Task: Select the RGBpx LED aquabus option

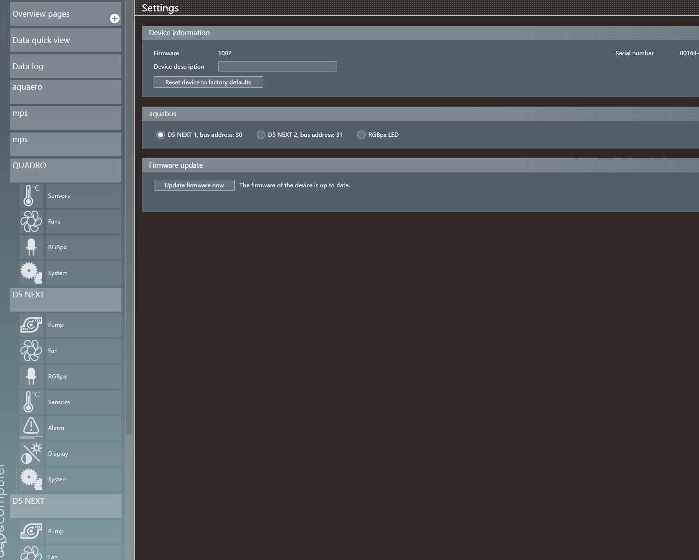Action: click(x=361, y=135)
